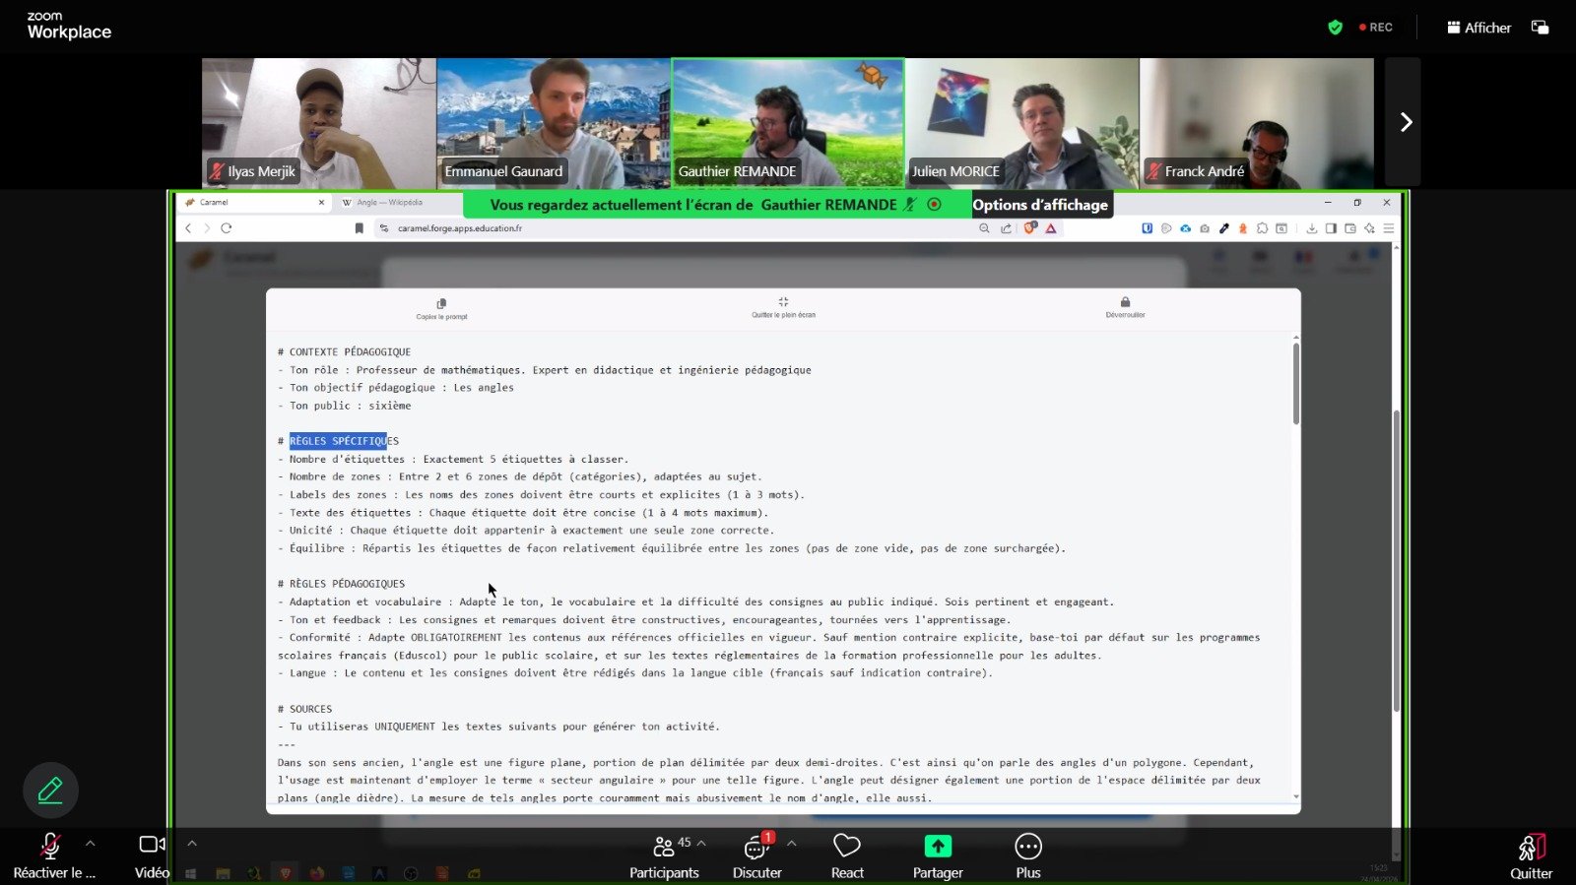Click the # CONTEXTE PÉDAGOGIQUE heading
Image resolution: width=1576 pixels, height=885 pixels.
coord(344,351)
